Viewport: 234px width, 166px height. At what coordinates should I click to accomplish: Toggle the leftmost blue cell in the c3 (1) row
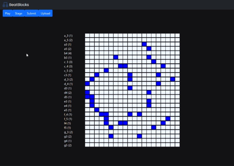pos(97,75)
